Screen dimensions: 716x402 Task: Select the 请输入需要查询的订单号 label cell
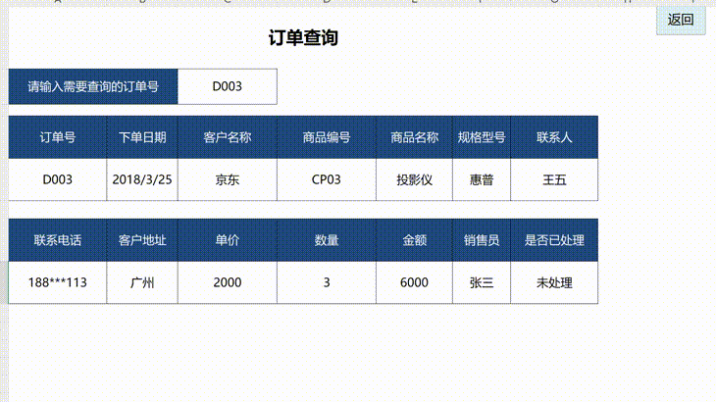point(93,86)
